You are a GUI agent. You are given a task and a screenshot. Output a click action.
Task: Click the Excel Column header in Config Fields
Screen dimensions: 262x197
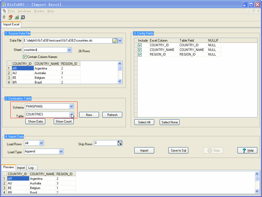coord(164,40)
